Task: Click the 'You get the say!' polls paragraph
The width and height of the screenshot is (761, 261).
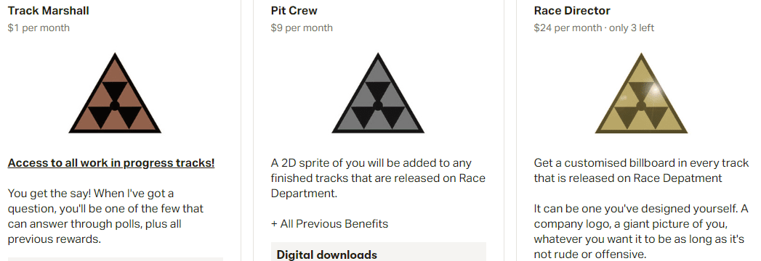Action: (105, 217)
